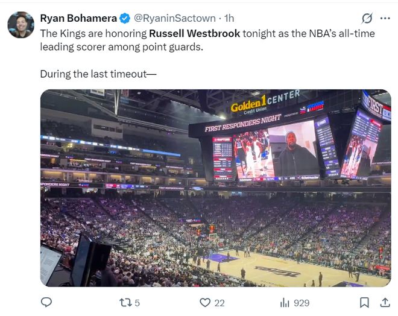Open the post analytics views icon

(x=285, y=302)
